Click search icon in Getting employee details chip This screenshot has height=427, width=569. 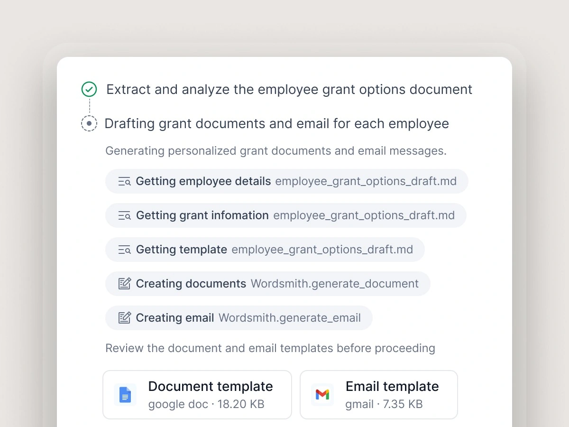click(124, 181)
